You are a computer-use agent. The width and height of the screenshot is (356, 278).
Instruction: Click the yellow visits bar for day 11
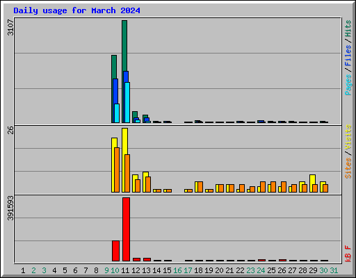pyautogui.click(x=124, y=141)
